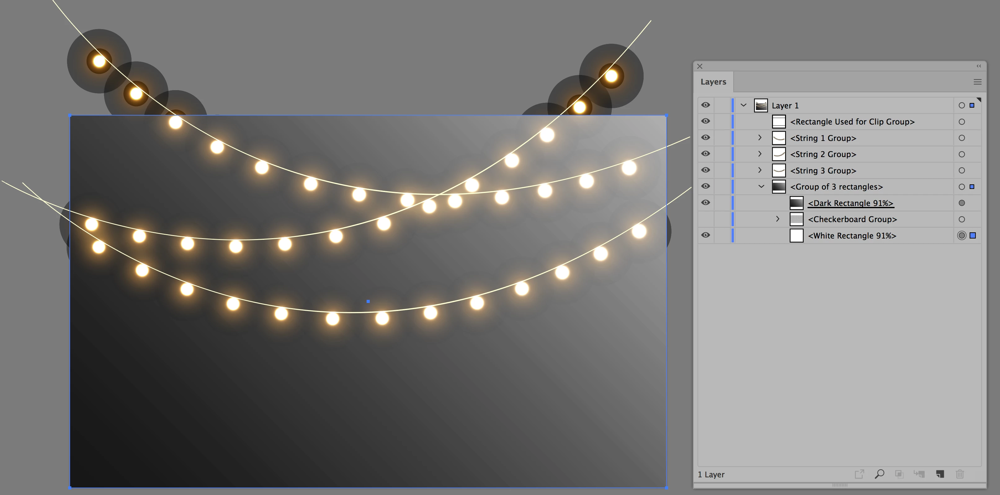The image size is (1000, 495).
Task: Select the Layers tab
Action: click(713, 82)
